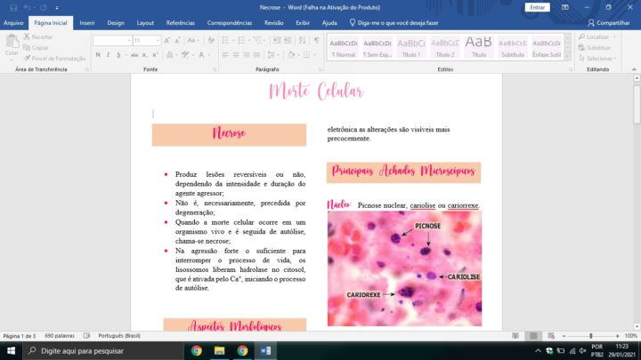Switch to the Referências tab
Screen dimensions: 641x360
tap(181, 22)
